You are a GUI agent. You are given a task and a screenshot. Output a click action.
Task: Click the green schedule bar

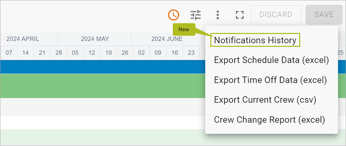click(x=103, y=86)
